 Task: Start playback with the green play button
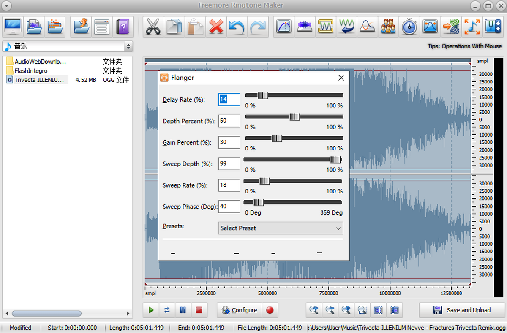click(x=151, y=310)
